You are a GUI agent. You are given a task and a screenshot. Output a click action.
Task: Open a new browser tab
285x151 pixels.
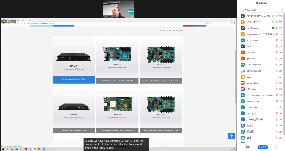(x=30, y=20)
